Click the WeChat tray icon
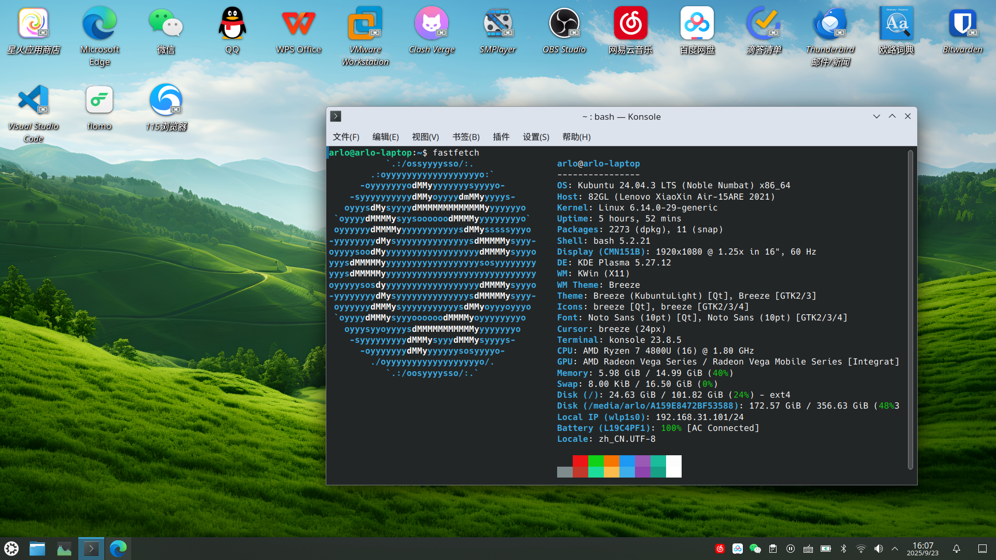996x560 pixels. (755, 549)
